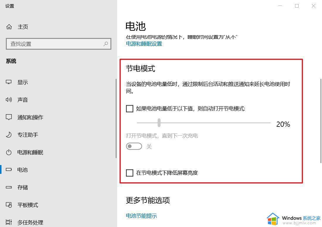Click the 打开节电模式，直到下一次充电 label
This screenshot has height=227, width=322.
click(x=162, y=136)
